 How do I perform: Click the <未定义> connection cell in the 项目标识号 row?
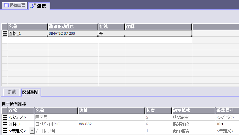(19, 131)
